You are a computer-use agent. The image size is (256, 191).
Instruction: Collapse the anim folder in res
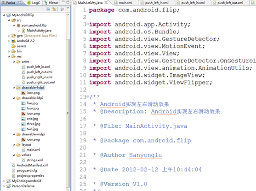[14, 62]
